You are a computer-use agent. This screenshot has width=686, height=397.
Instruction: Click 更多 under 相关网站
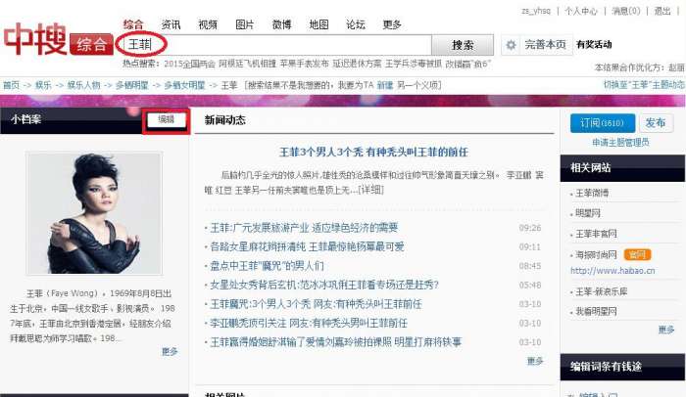pos(666,330)
